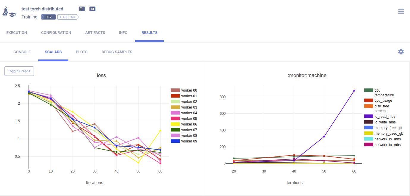Click the ID badge icon
Screen dimensions: 410x196
click(x=92, y=9)
